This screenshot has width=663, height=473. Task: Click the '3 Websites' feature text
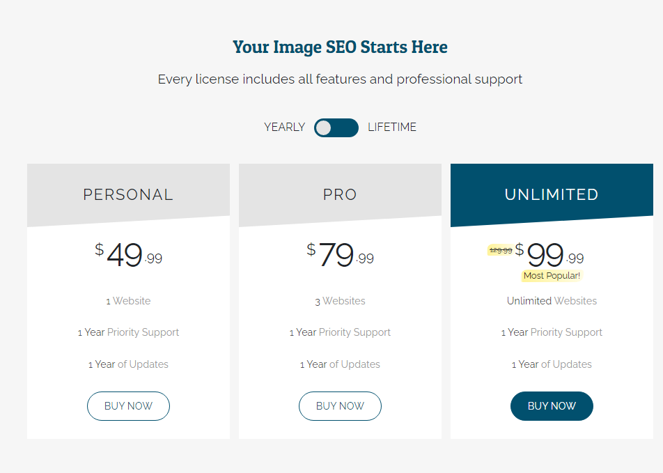(x=340, y=301)
